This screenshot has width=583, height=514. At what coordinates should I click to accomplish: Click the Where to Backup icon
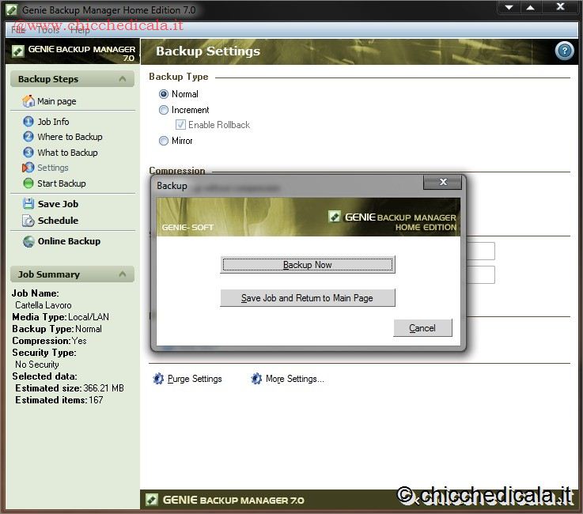point(28,137)
